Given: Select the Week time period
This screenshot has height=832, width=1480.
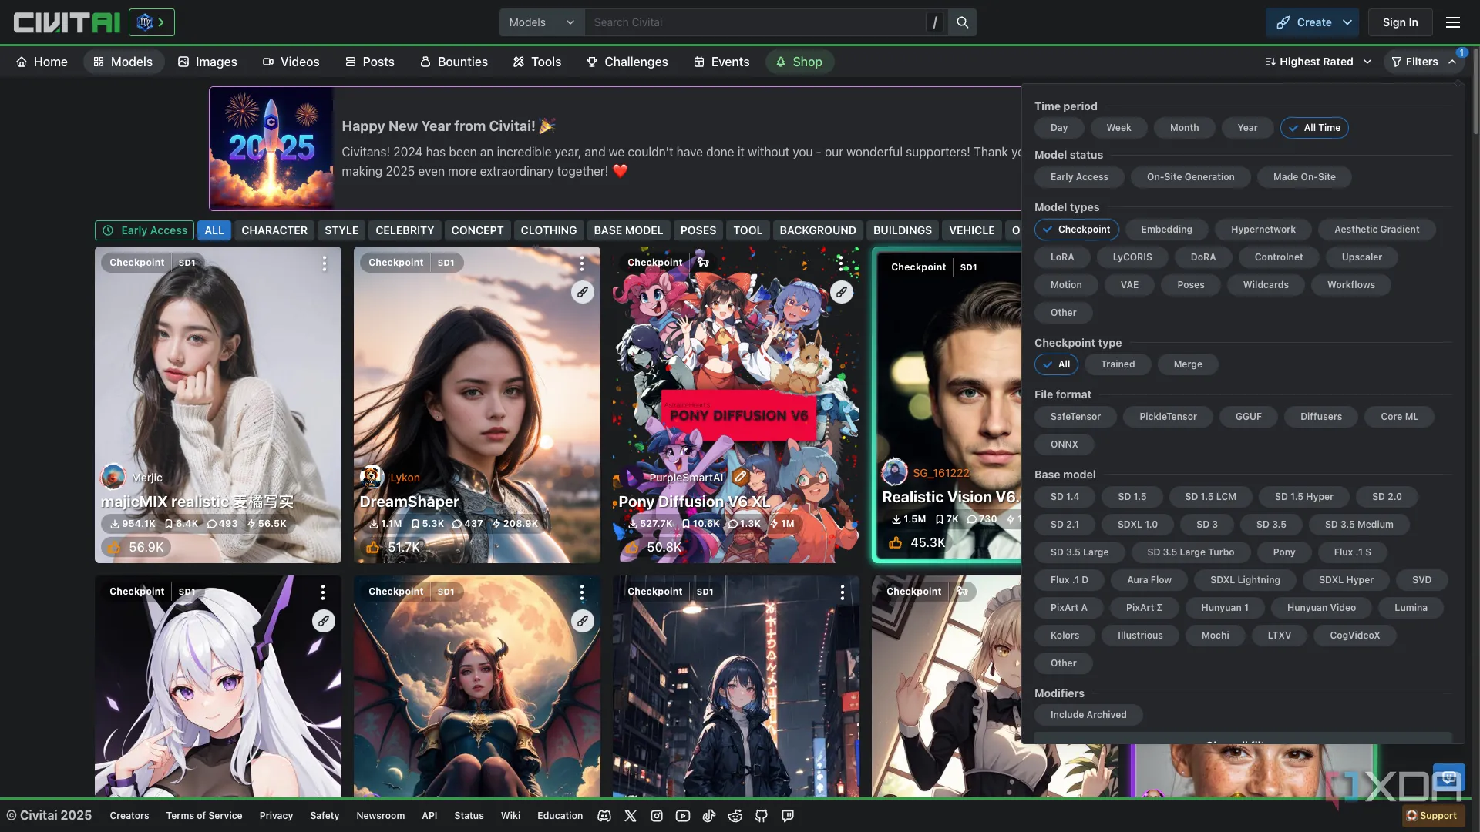Looking at the screenshot, I should click(x=1118, y=128).
